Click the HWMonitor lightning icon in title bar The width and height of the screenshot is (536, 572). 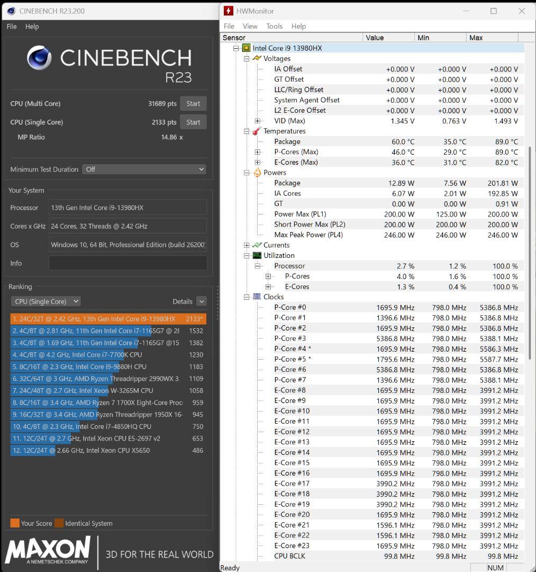tap(229, 11)
